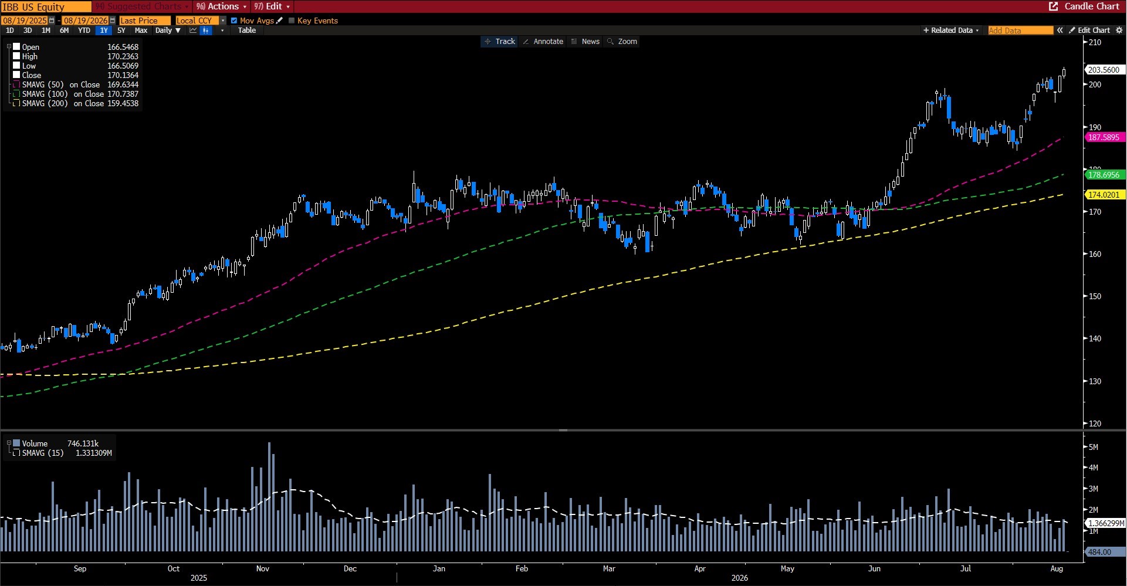The width and height of the screenshot is (1127, 586).
Task: Select the 1D time range
Action: 10,31
